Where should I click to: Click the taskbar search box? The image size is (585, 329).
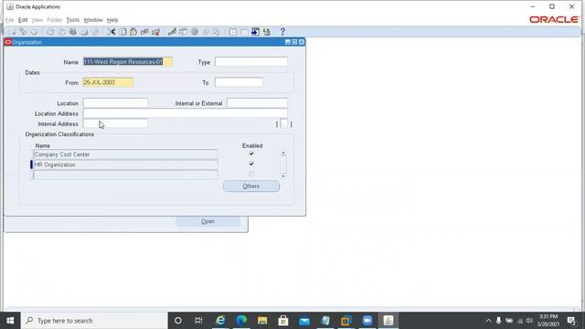[x=94, y=321]
